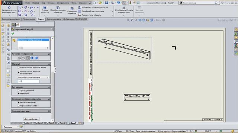
Task: Select 'Состояние отображения-2' list item
Action: point(33,40)
